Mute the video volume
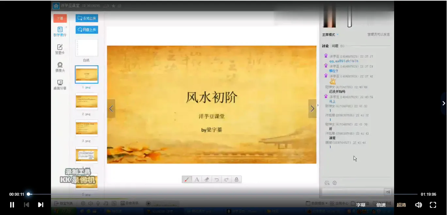448x215 pixels. (x=418, y=205)
